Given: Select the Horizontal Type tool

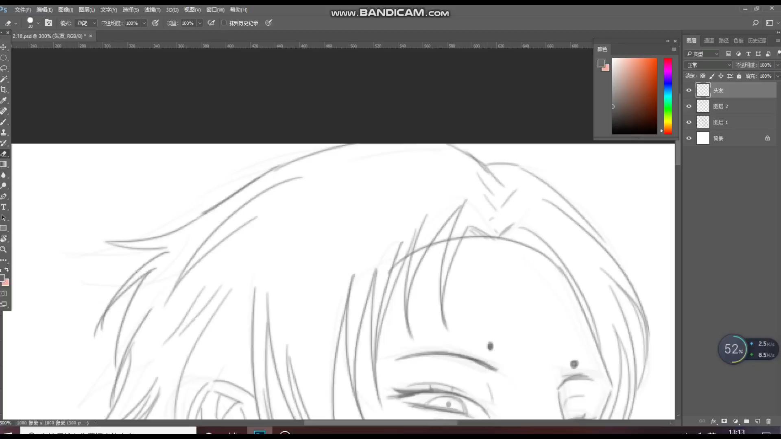Looking at the screenshot, I should point(4,207).
